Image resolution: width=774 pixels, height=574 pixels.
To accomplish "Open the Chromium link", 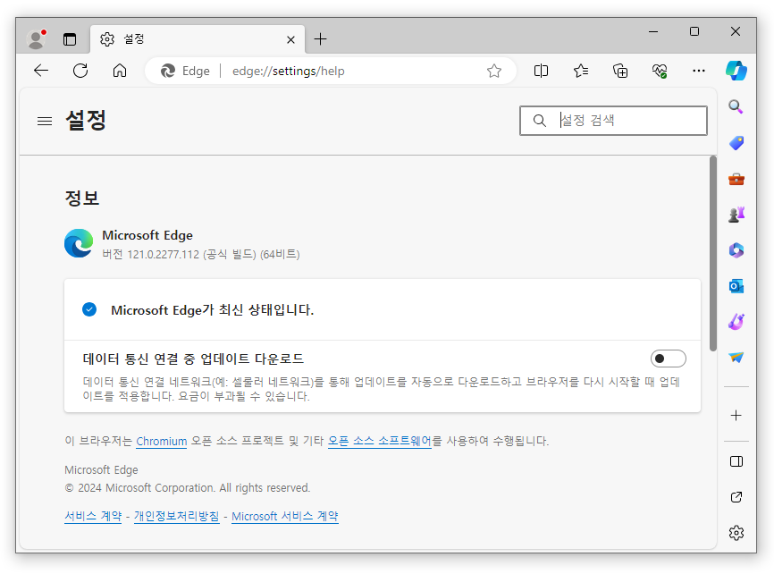I will 162,441.
